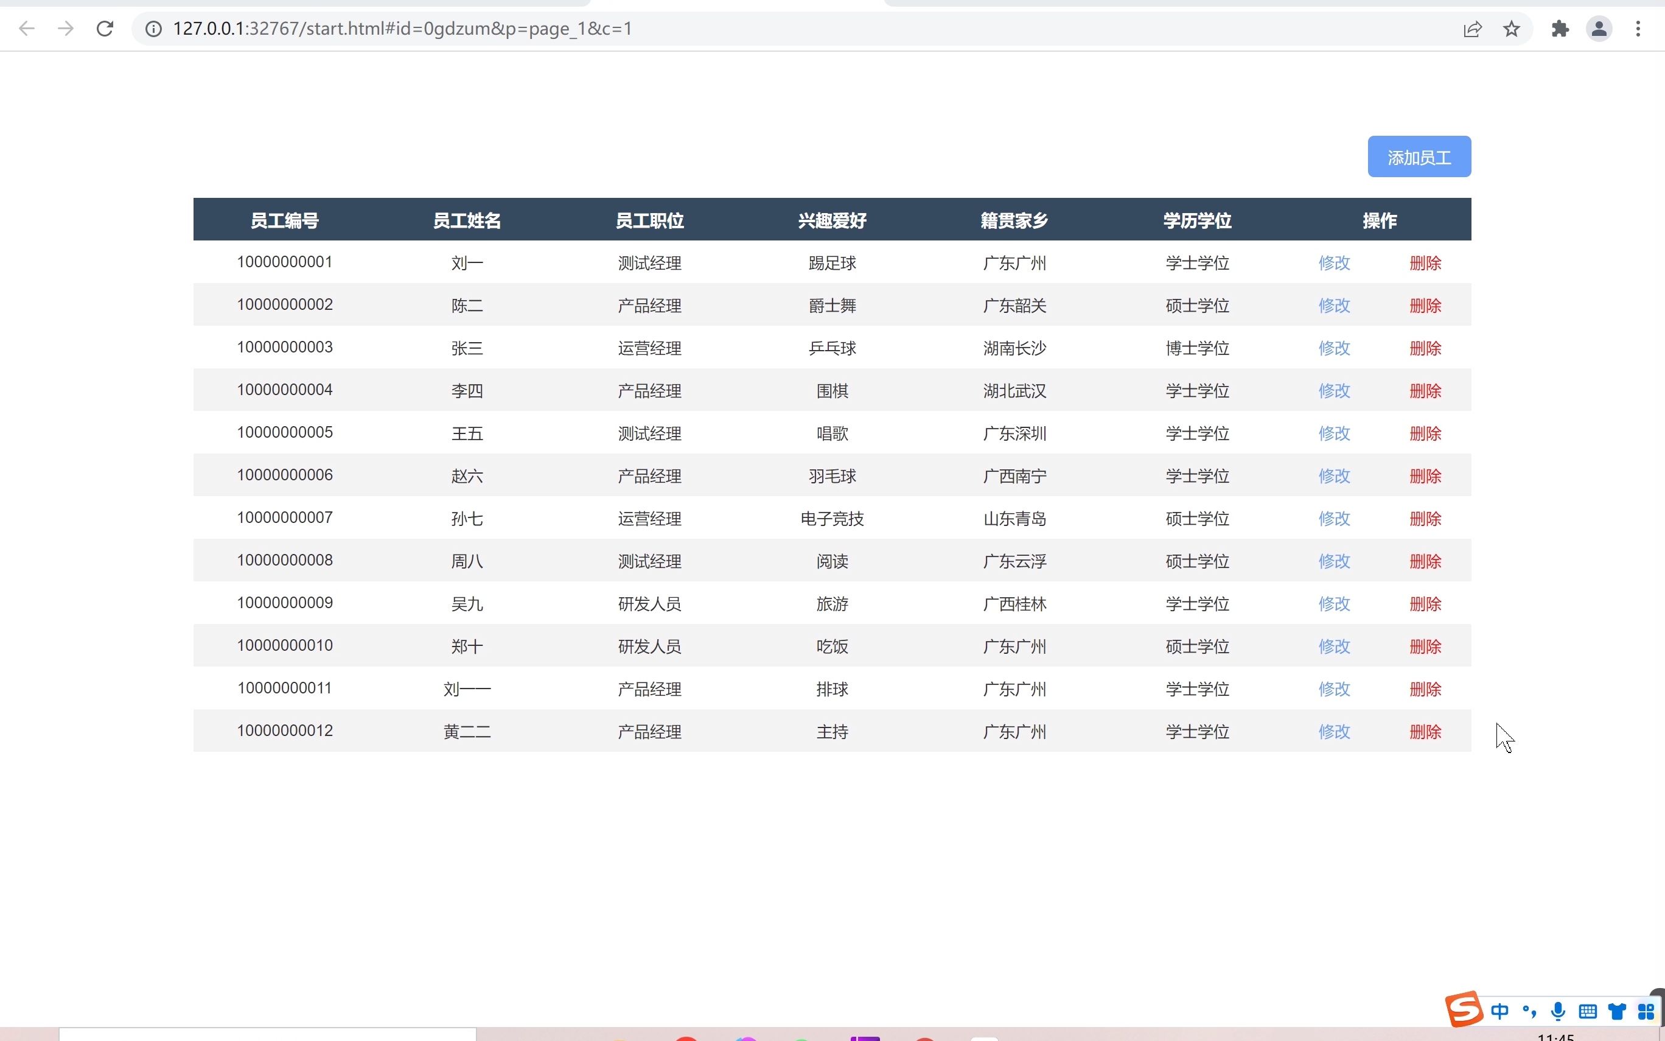Click the 添加员工 button
Viewport: 1665px width, 1041px height.
coord(1419,157)
